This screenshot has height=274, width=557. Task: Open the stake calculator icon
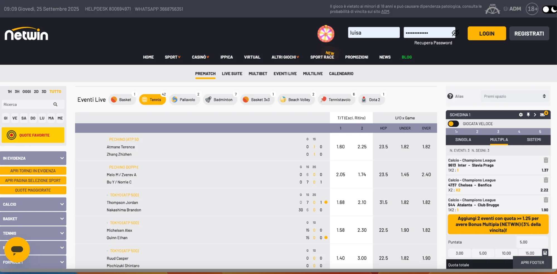(x=545, y=253)
